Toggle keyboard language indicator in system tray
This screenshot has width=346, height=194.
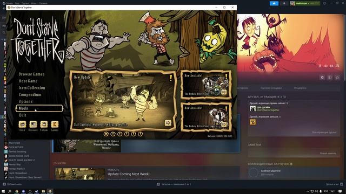326,191
